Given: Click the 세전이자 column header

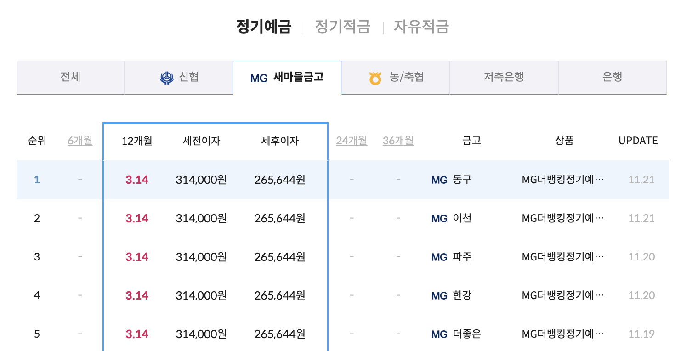Looking at the screenshot, I should coord(201,141).
